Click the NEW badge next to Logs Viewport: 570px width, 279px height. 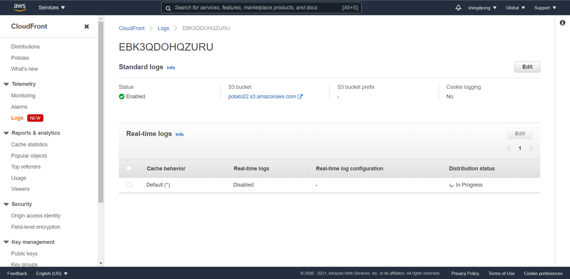35,118
